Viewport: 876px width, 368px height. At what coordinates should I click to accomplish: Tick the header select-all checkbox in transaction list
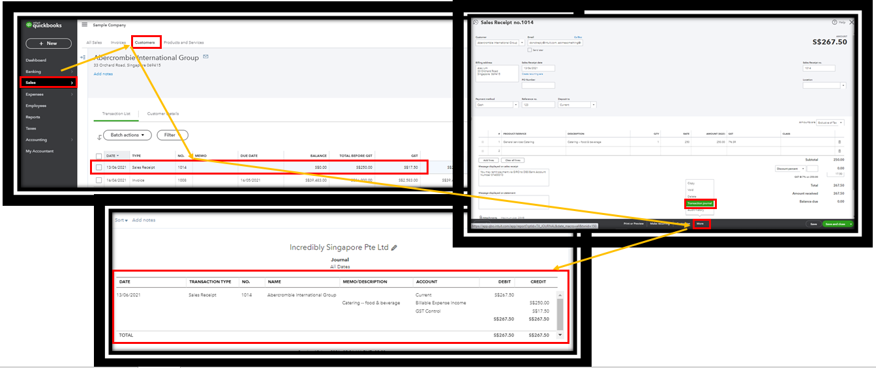click(99, 156)
